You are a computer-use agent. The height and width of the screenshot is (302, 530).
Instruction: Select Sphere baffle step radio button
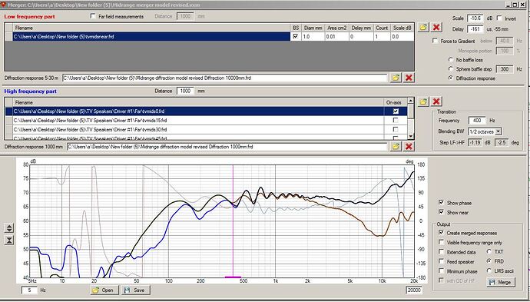451,68
